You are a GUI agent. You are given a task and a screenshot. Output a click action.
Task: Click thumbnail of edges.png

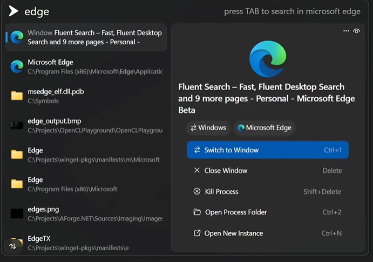point(17,213)
